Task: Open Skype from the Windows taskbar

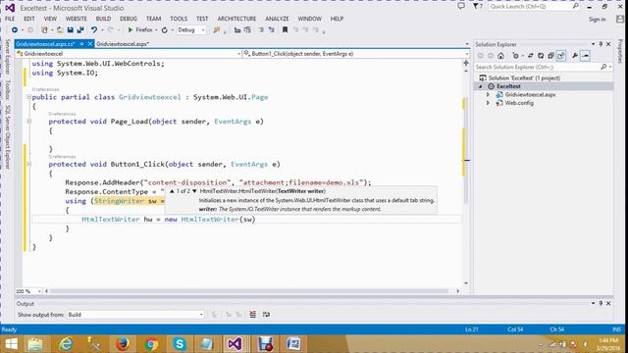Action: (180, 344)
